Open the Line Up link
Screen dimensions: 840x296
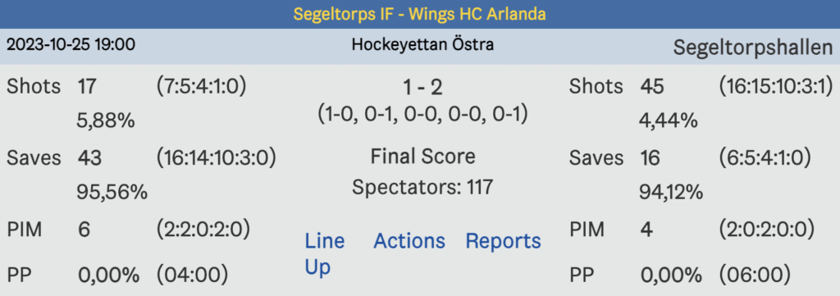coord(325,253)
